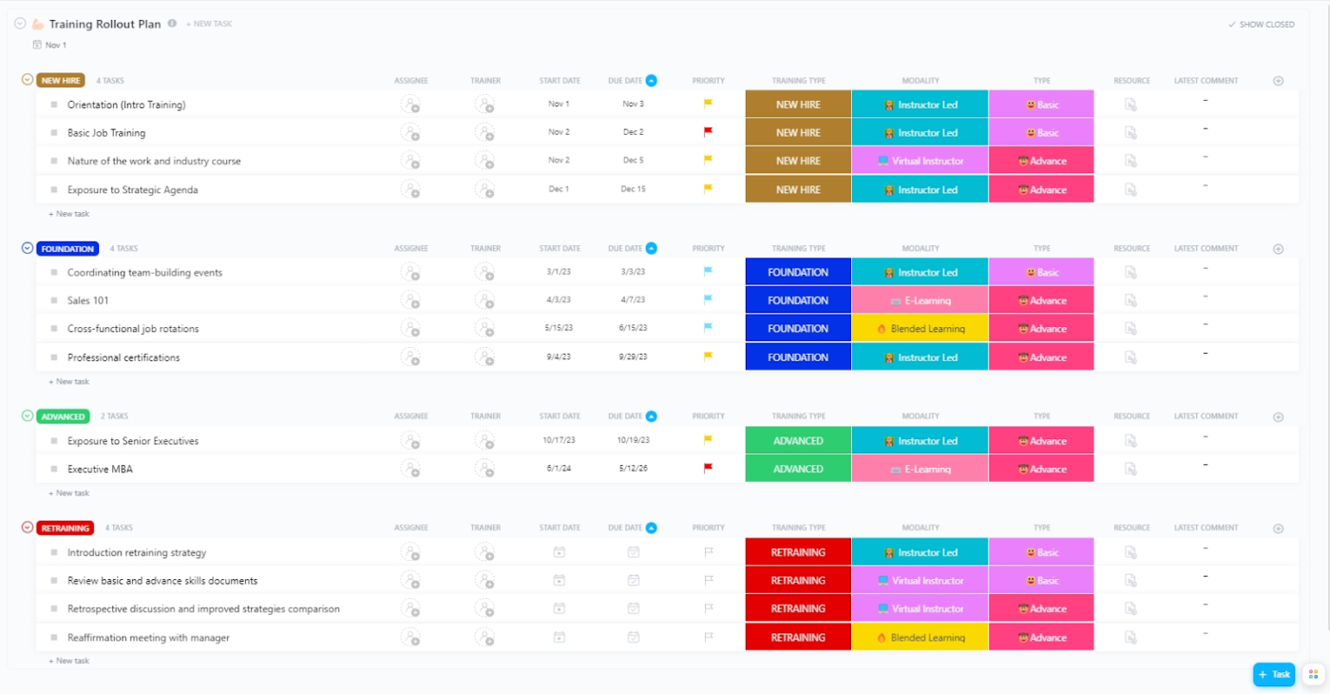The width and height of the screenshot is (1330, 694).
Task: Set a start date for Introduction retraining strategy
Action: click(x=560, y=551)
